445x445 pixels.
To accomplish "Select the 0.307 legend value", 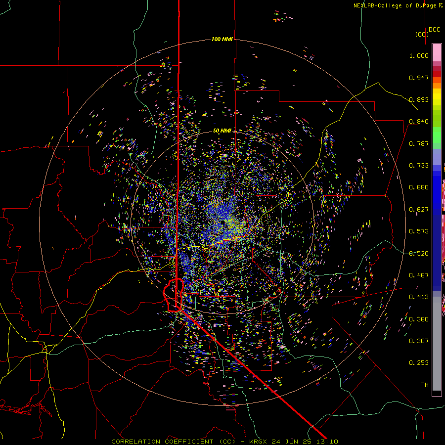I will coord(419,341).
